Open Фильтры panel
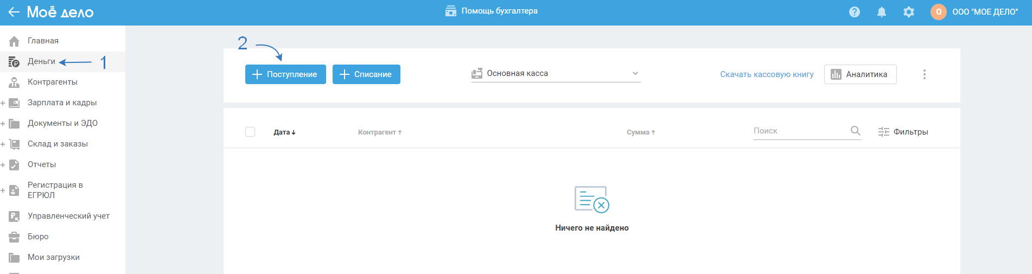 pyautogui.click(x=903, y=132)
